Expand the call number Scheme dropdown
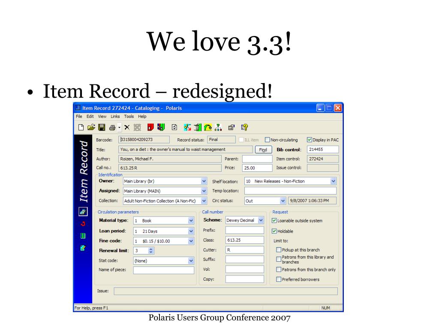 (261, 220)
